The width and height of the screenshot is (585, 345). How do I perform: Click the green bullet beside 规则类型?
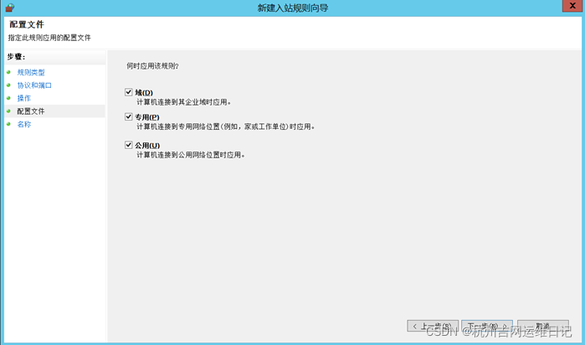click(8, 72)
